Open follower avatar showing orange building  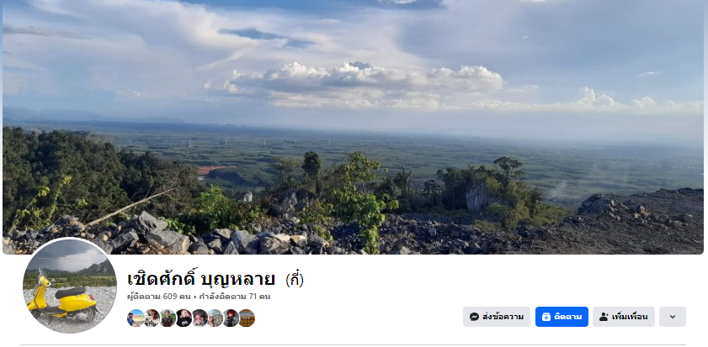pos(247,318)
